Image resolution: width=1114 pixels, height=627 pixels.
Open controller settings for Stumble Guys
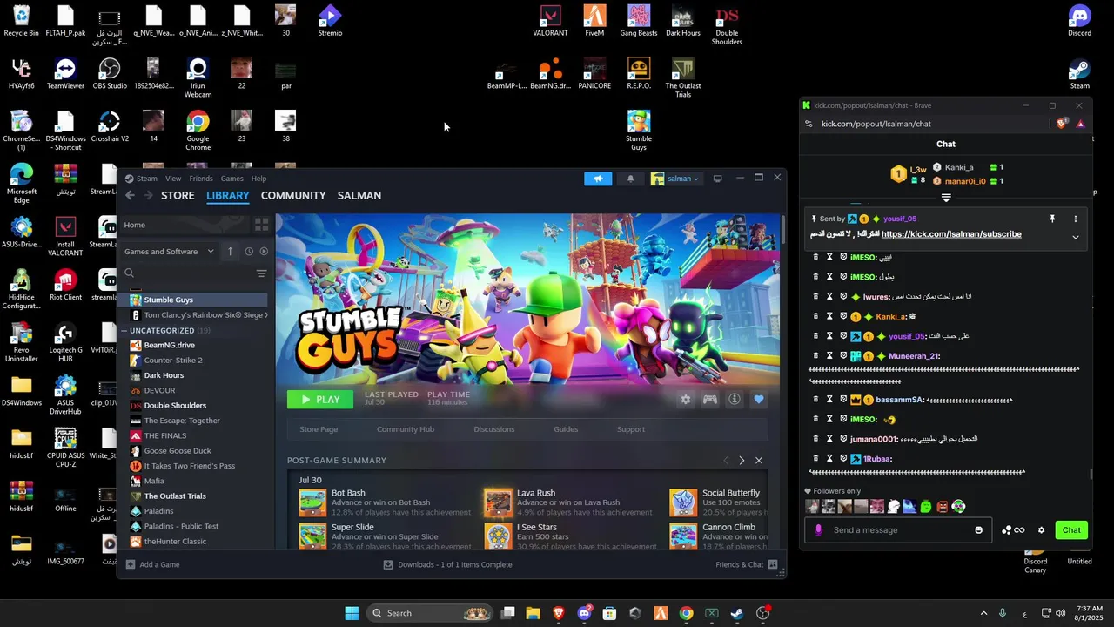(x=710, y=400)
